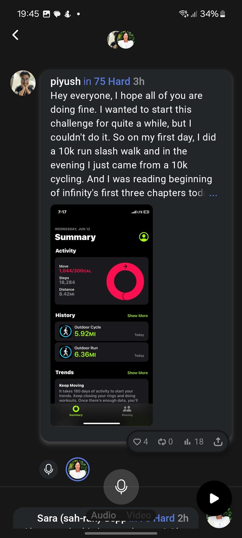The image size is (242, 538).
Task: Switch to Video recording mode
Action: pos(138,515)
